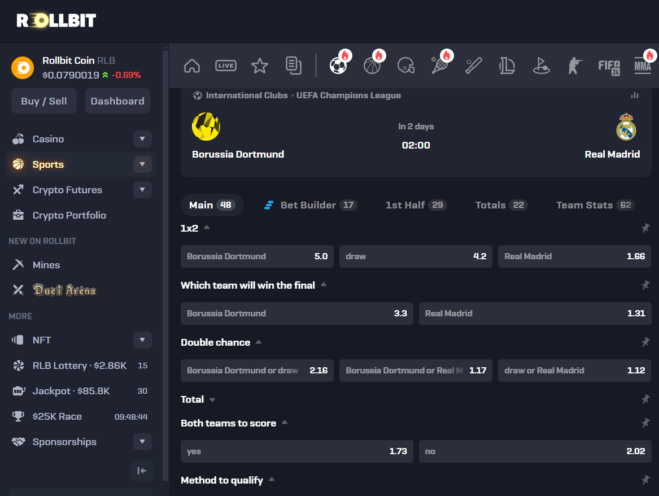Click the Borussia Dortmund team crest
The width and height of the screenshot is (659, 496).
click(206, 126)
